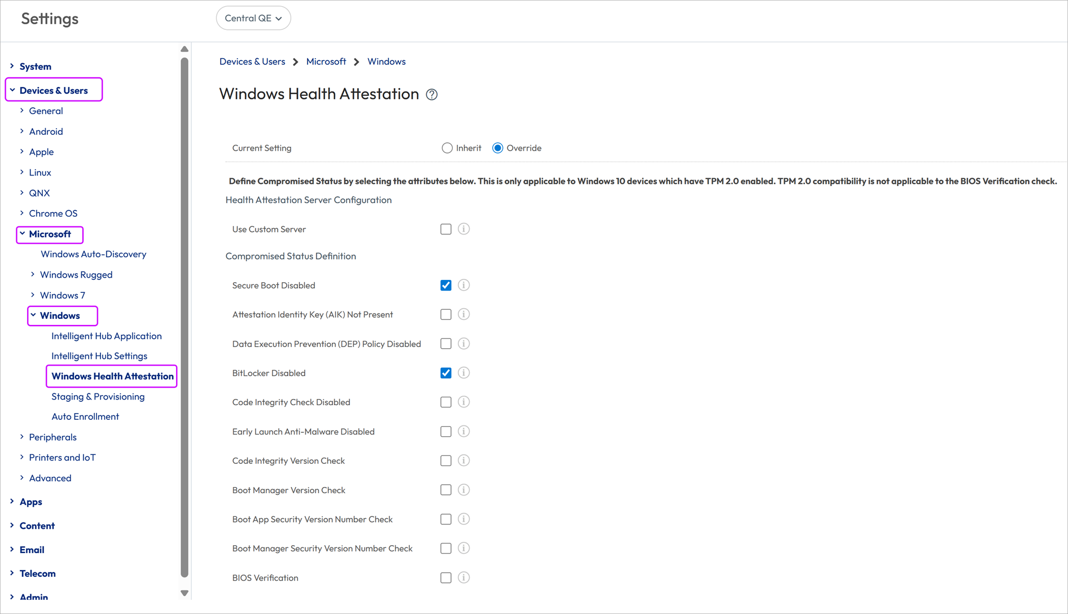Expand the System settings section
The width and height of the screenshot is (1068, 614).
point(12,66)
